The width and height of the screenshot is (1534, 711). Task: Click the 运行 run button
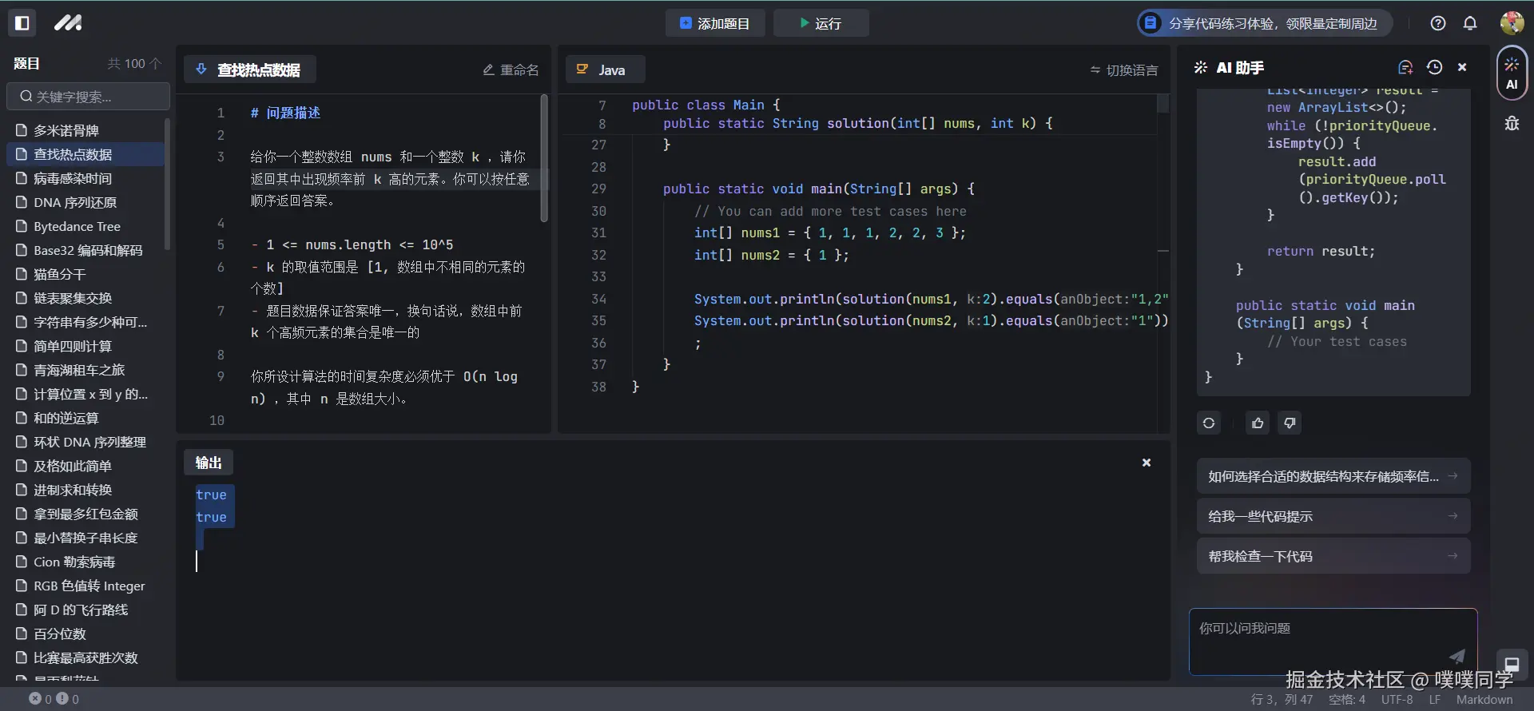click(x=821, y=23)
